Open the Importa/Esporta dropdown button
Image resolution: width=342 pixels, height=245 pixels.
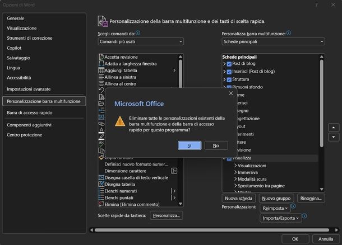tap(281, 218)
